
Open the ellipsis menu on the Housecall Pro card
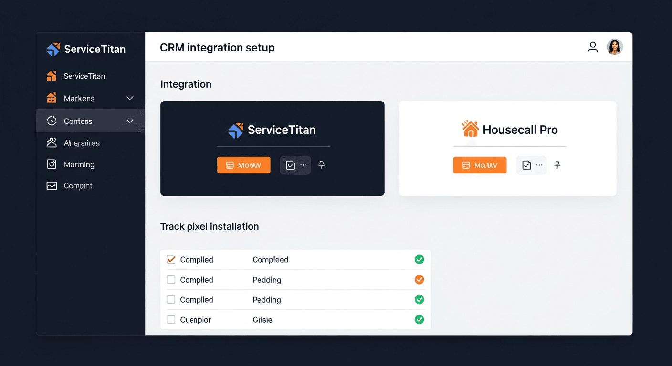(x=538, y=165)
